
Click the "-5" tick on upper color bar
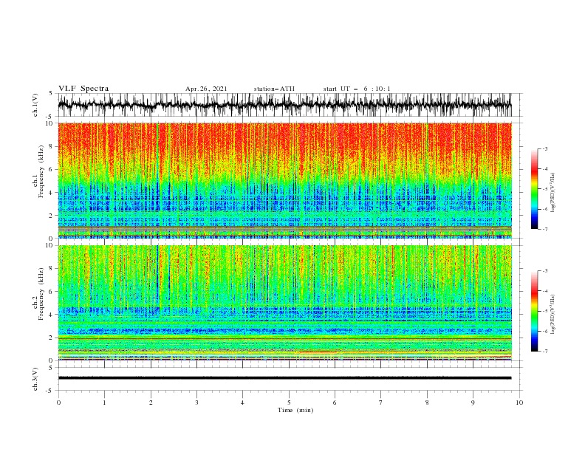point(545,189)
